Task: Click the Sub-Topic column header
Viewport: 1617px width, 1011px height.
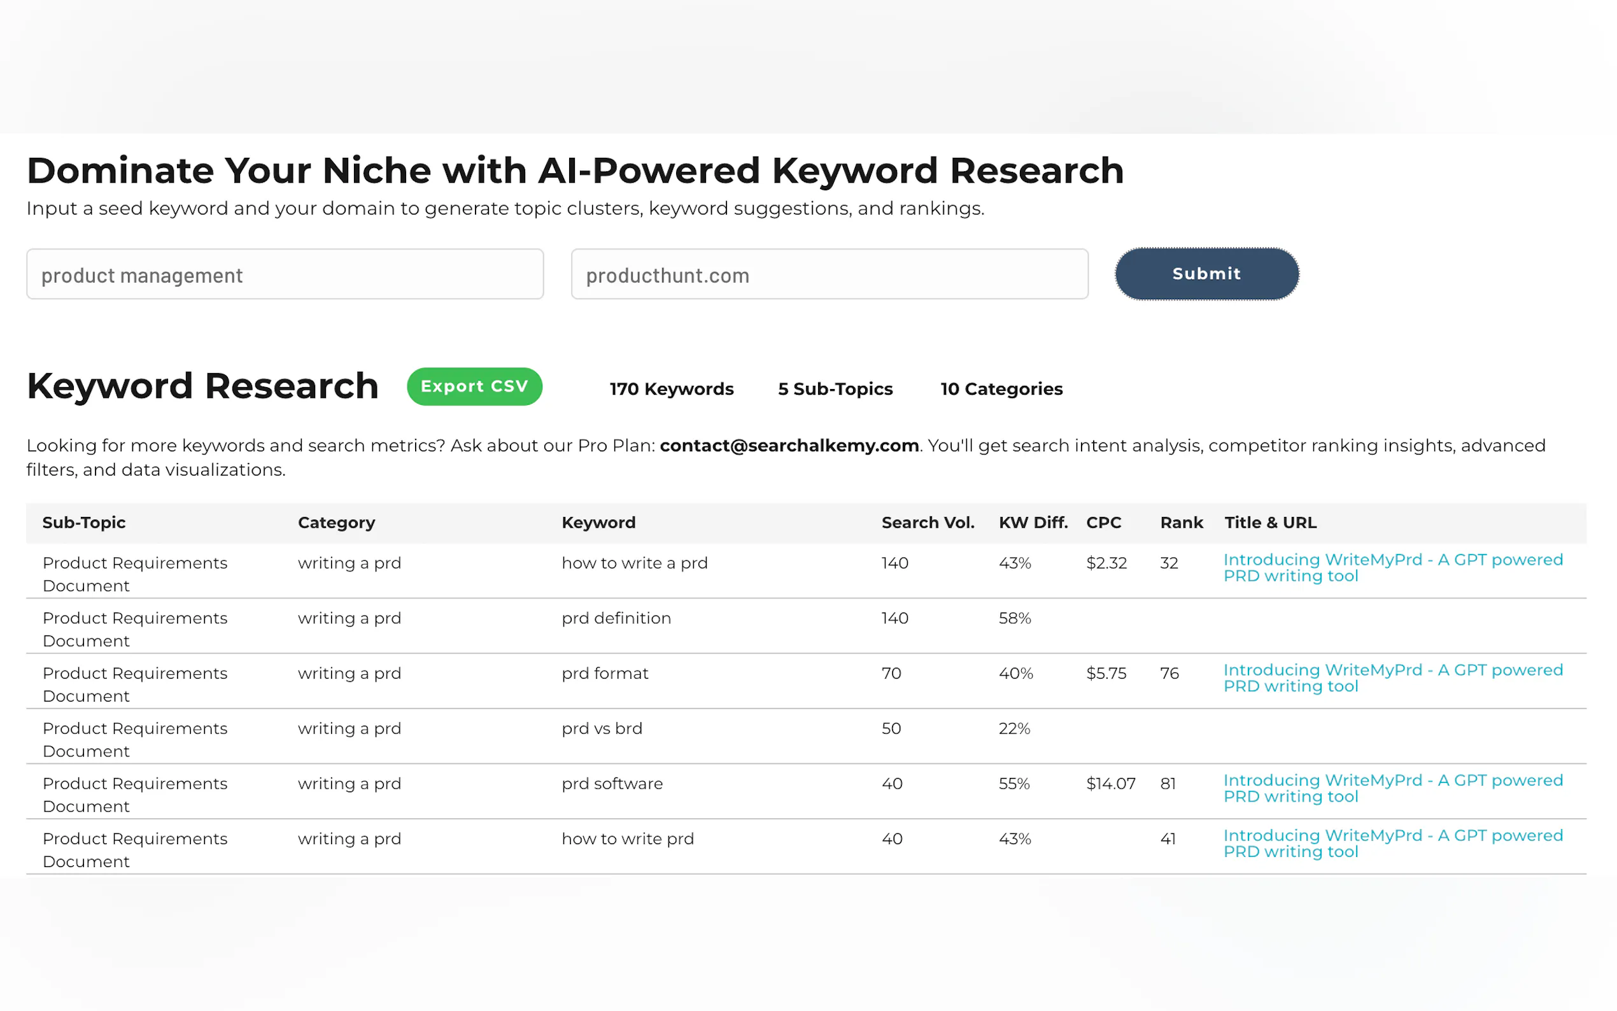Action: [x=83, y=523]
